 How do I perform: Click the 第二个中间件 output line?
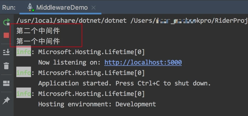click(x=38, y=31)
